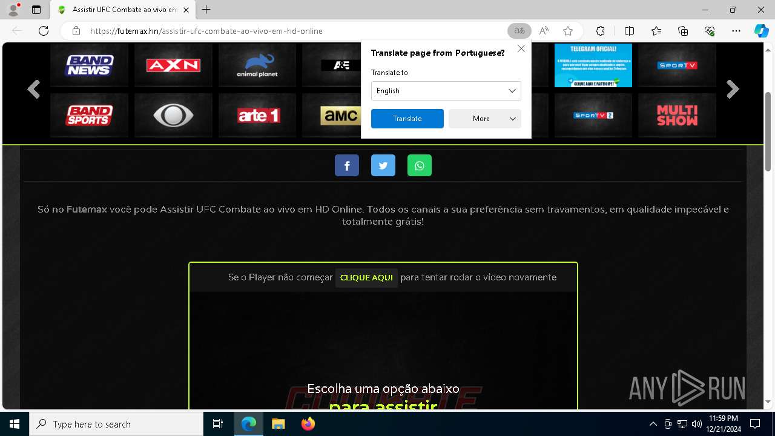Select the Assistir UFC Combate tab

[123, 10]
